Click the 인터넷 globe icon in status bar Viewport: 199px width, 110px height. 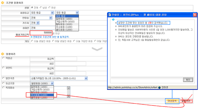tap(159, 87)
